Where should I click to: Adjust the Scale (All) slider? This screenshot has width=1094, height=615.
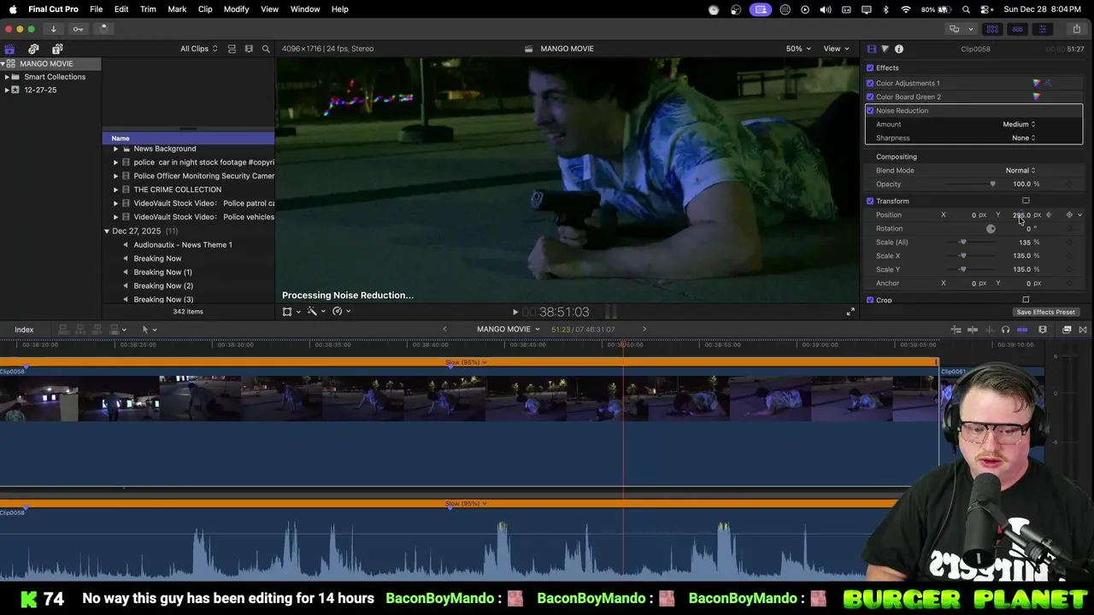coord(971,242)
